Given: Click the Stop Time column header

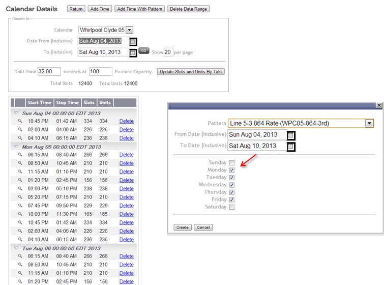Looking at the screenshot, I should [67, 102].
